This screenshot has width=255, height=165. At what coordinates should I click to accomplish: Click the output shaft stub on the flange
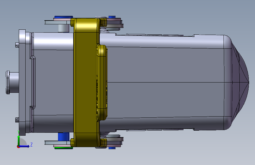click(x=12, y=82)
